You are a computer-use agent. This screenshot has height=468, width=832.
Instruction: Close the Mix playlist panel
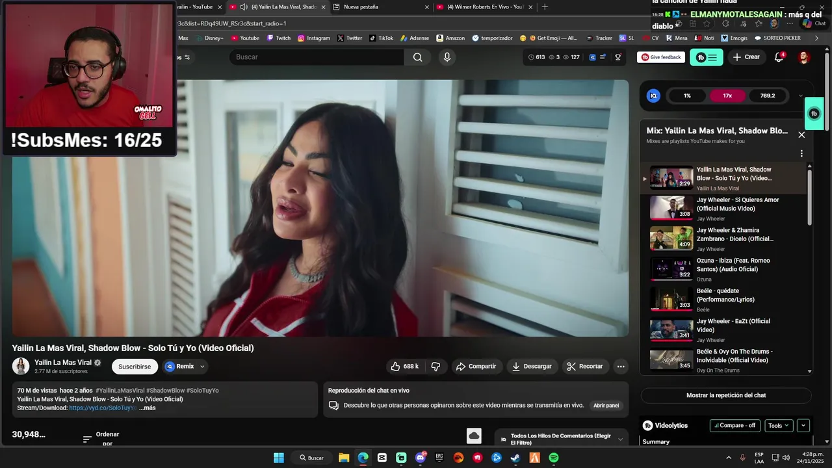pyautogui.click(x=801, y=135)
